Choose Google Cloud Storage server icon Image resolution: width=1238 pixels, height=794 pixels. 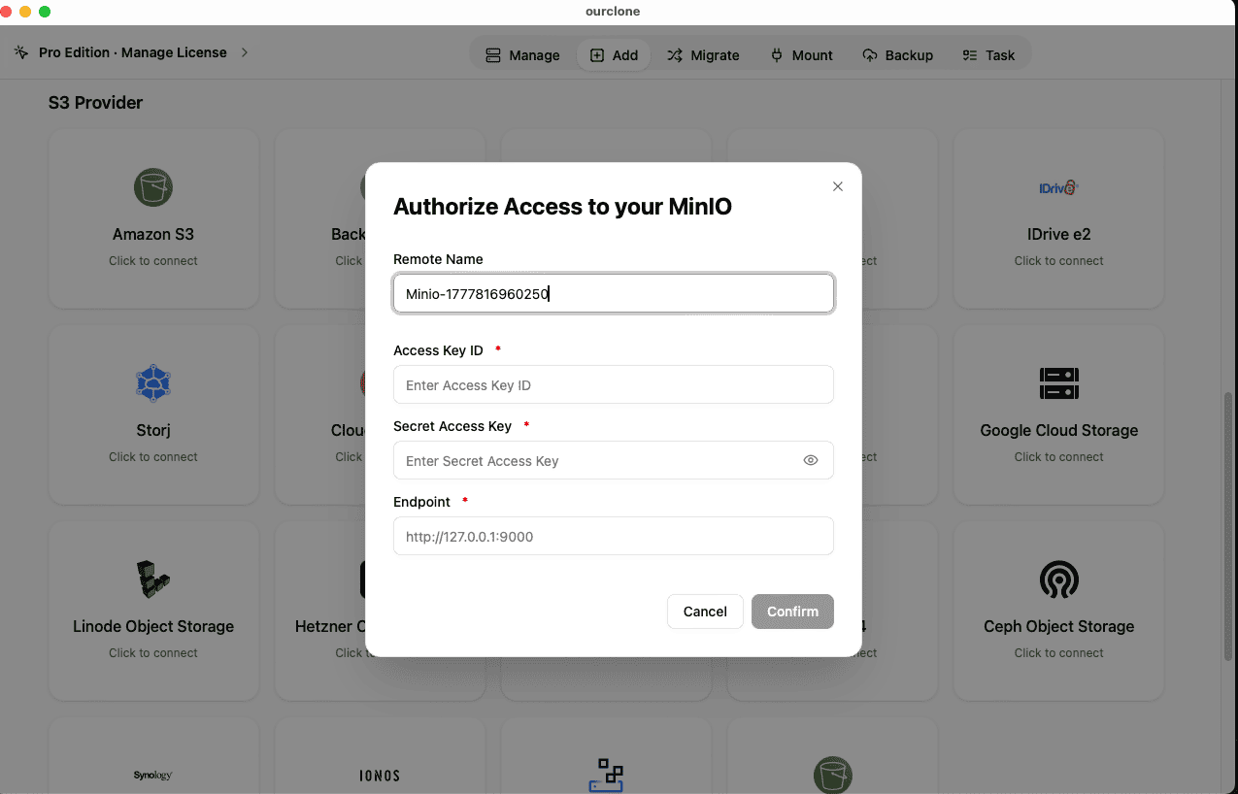pyautogui.click(x=1058, y=382)
